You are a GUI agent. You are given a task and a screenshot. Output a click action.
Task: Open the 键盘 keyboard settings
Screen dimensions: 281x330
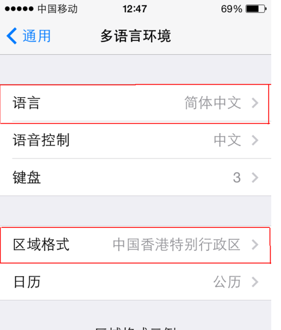click(135, 177)
